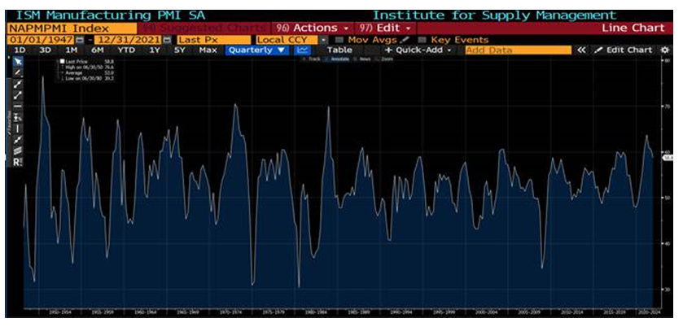Expand the Quarterly periodicity dropdown
Image resolution: width=683 pixels, height=327 pixels.
pyautogui.click(x=258, y=50)
